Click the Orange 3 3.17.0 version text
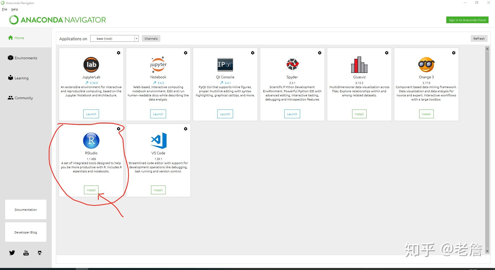The width and height of the screenshot is (495, 270). pos(426,83)
